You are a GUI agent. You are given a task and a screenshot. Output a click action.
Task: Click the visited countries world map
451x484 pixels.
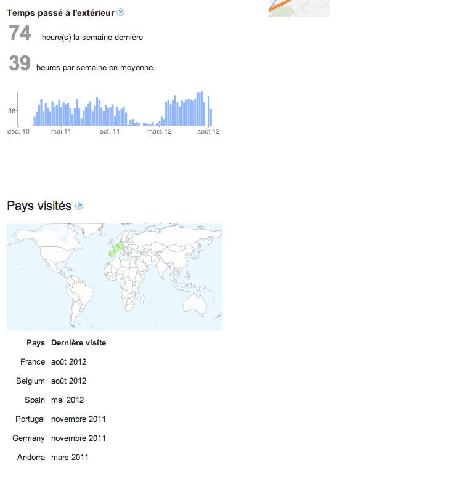point(115,276)
